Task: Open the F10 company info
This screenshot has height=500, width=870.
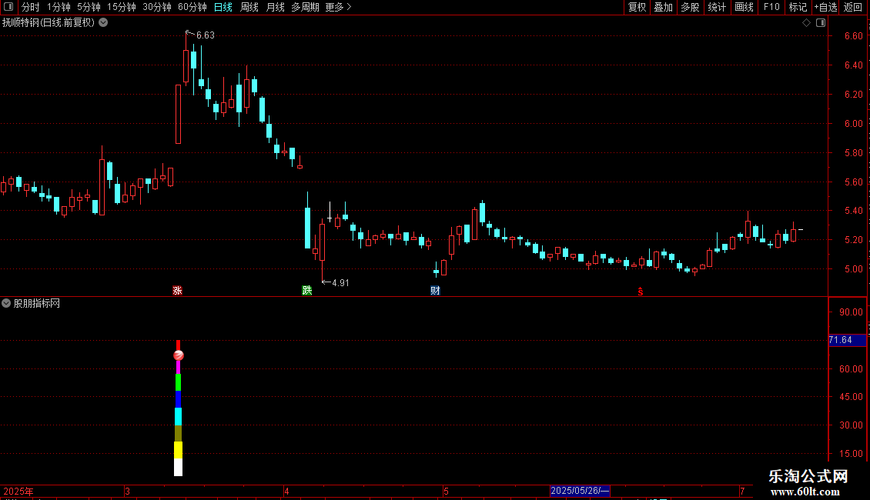Action: (771, 7)
